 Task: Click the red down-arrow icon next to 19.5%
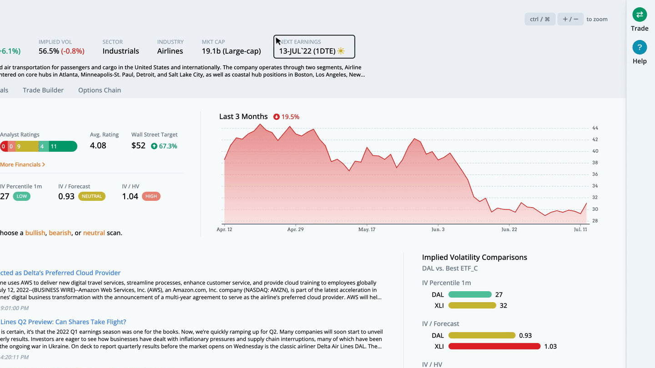coord(276,117)
